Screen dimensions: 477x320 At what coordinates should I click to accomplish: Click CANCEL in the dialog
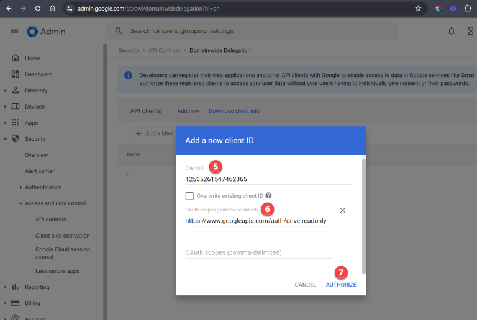(305, 285)
